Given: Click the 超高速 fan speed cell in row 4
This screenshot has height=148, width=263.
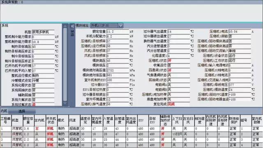Looking at the screenshot, I should coord(74,145).
